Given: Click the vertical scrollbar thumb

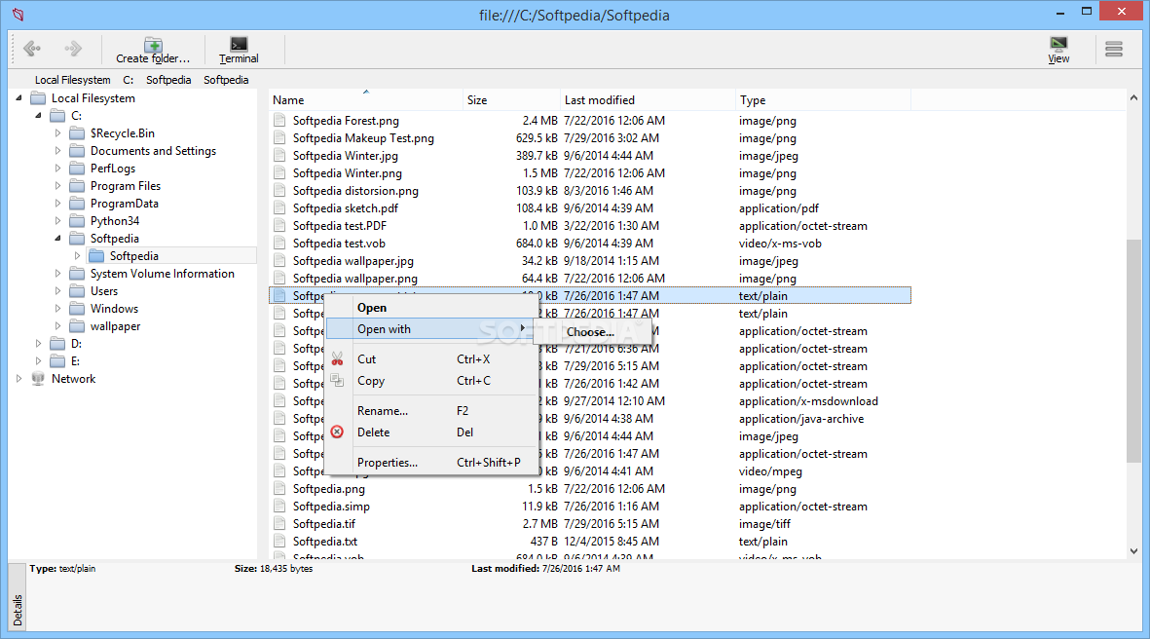Looking at the screenshot, I should click(1133, 351).
